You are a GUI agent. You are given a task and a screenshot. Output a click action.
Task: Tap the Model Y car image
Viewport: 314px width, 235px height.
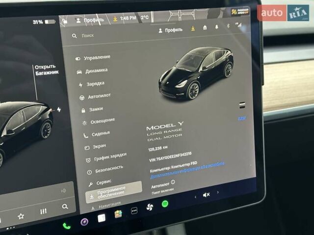point(196,73)
